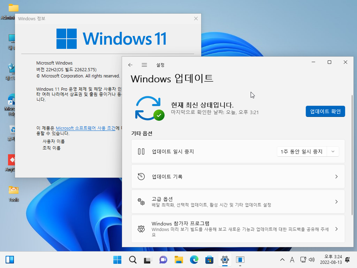Screen dimensions: 357x268
Task: Select the AnyDesk desktop shortcut
Action: [10, 163]
